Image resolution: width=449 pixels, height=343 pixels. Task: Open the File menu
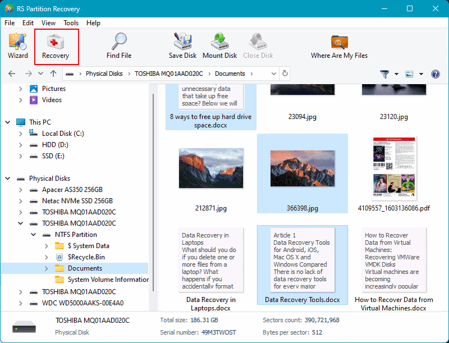click(10, 23)
